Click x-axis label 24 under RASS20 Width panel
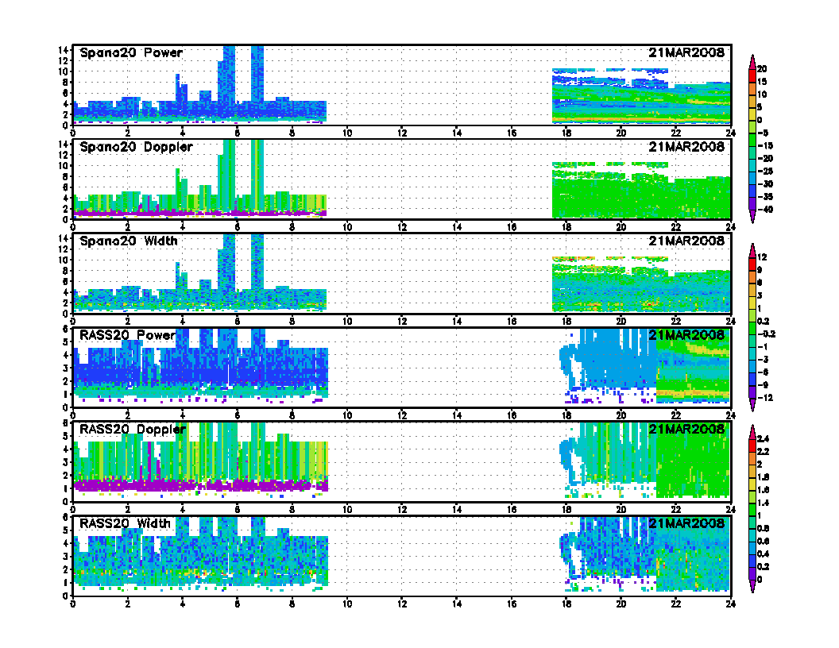This screenshot has height=648, width=839. 731,604
